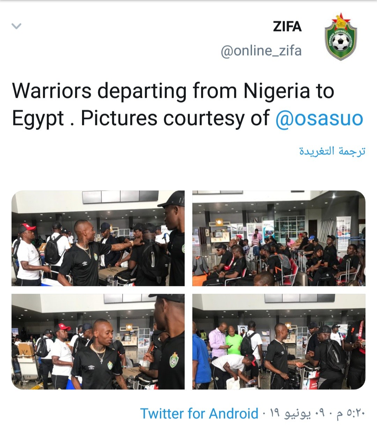Open the tweet options chevron menu
377x434 pixels.
coord(16,26)
